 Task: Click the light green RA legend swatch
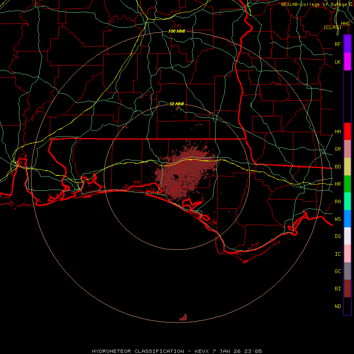tap(347, 201)
